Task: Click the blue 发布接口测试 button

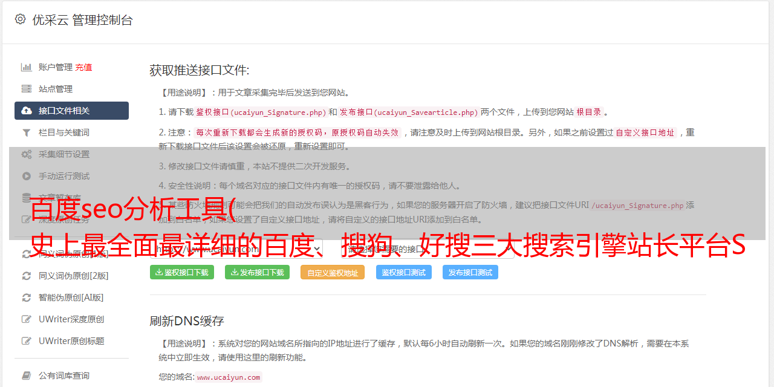Action: tap(470, 272)
